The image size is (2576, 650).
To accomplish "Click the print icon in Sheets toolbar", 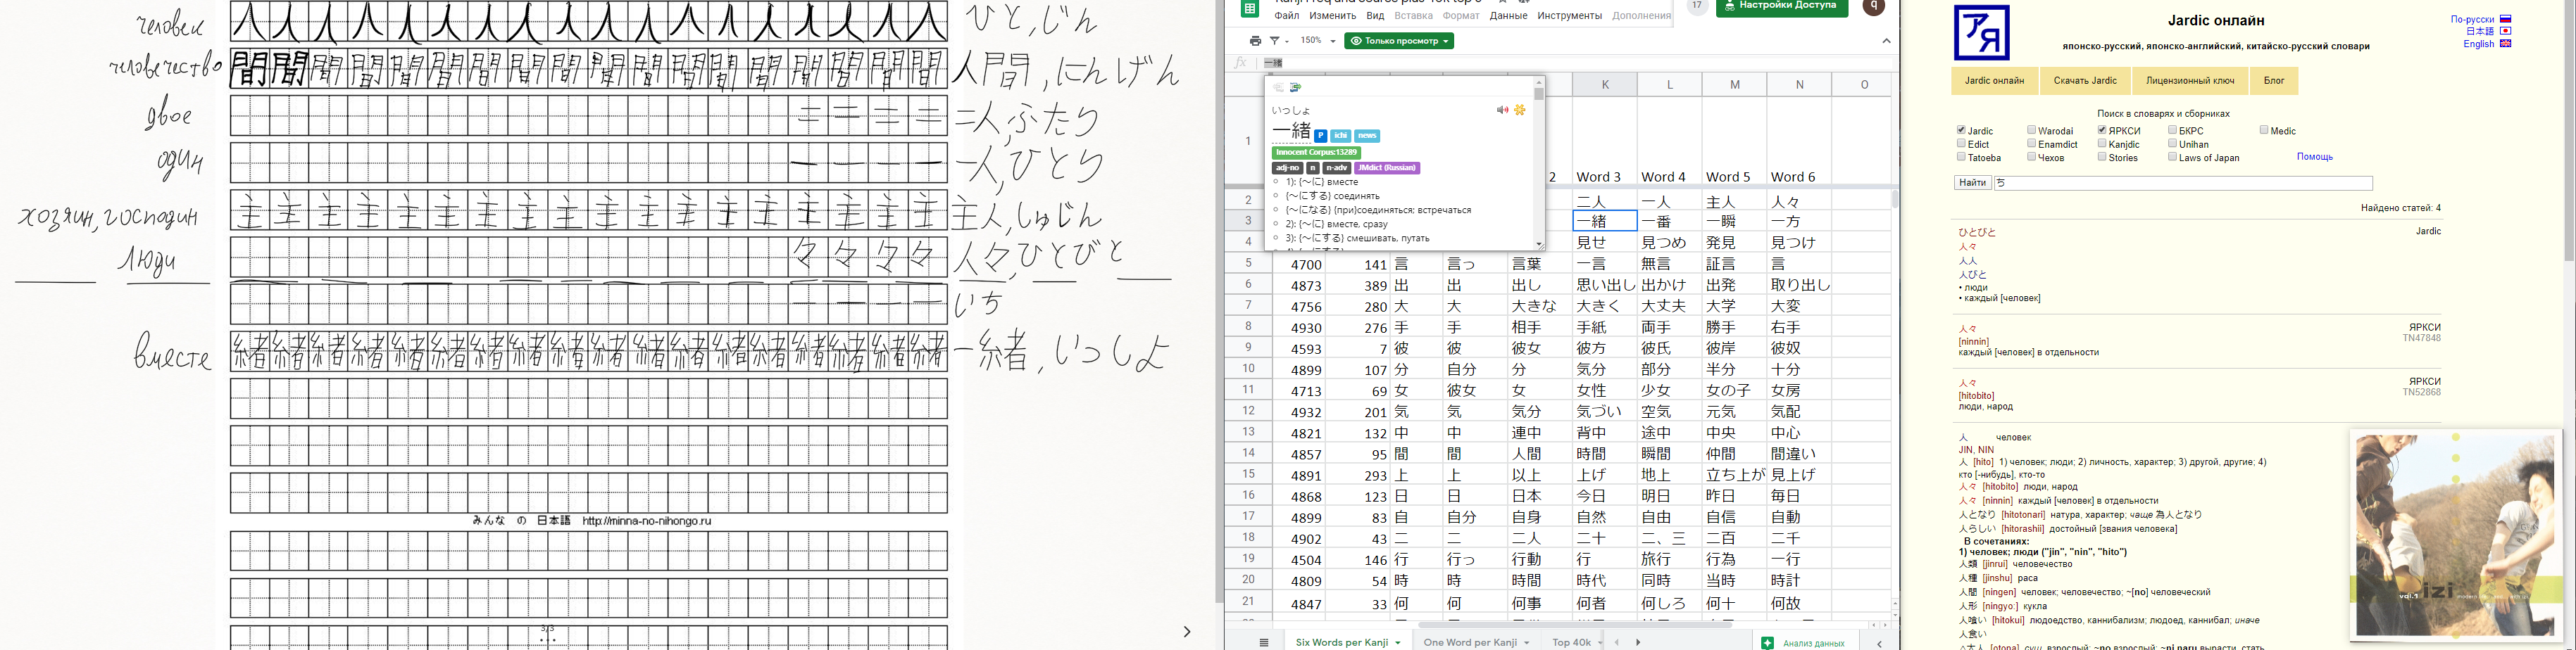I will [1255, 41].
